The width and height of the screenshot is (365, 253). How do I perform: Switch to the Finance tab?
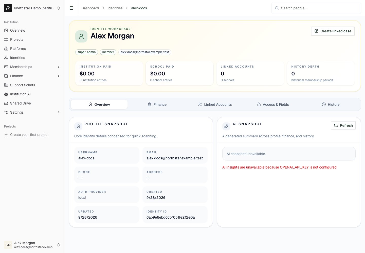pos(157,104)
